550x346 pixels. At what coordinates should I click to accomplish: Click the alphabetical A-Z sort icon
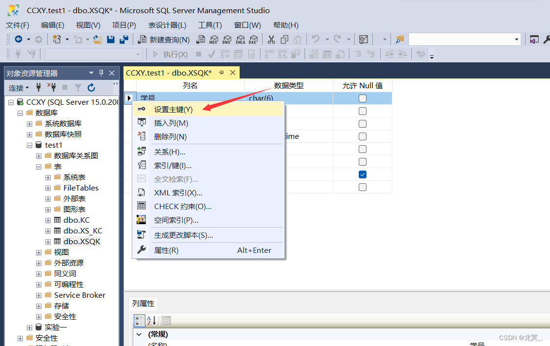(x=151, y=321)
